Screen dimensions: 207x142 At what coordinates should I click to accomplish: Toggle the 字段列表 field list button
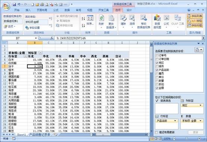[x=195, y=16]
